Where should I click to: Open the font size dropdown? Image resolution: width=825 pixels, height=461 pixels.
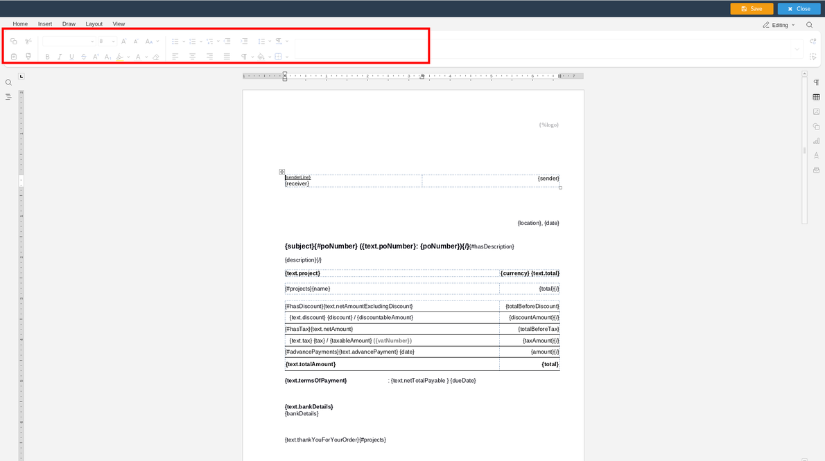113,42
